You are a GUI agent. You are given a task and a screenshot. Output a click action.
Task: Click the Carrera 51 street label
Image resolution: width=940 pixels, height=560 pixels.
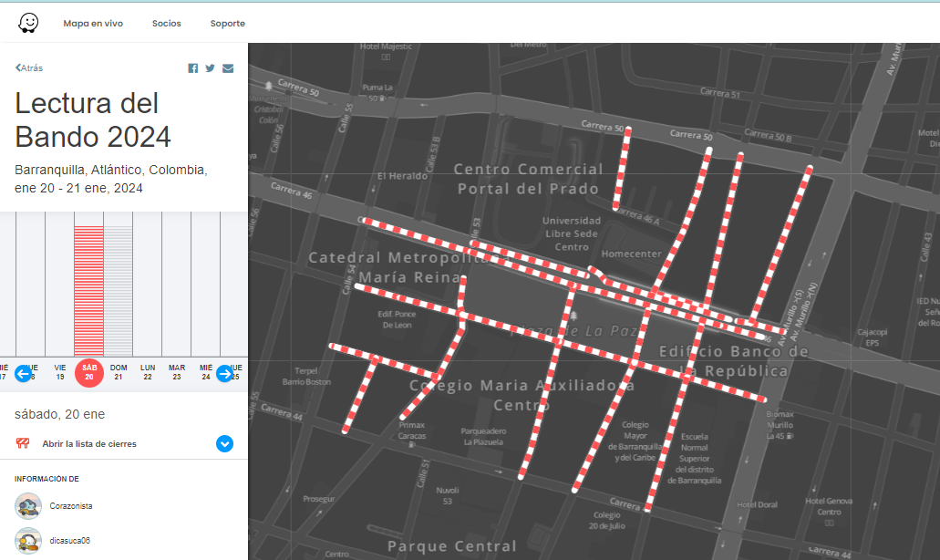[x=720, y=93]
